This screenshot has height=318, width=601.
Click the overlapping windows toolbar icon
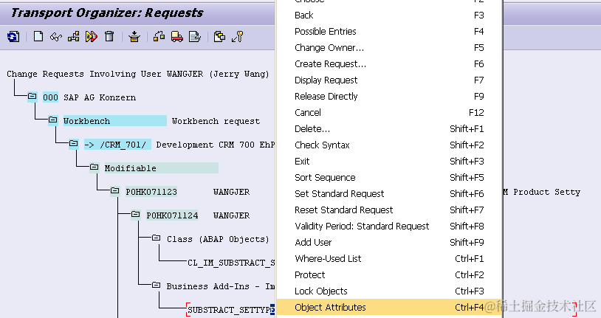219,37
